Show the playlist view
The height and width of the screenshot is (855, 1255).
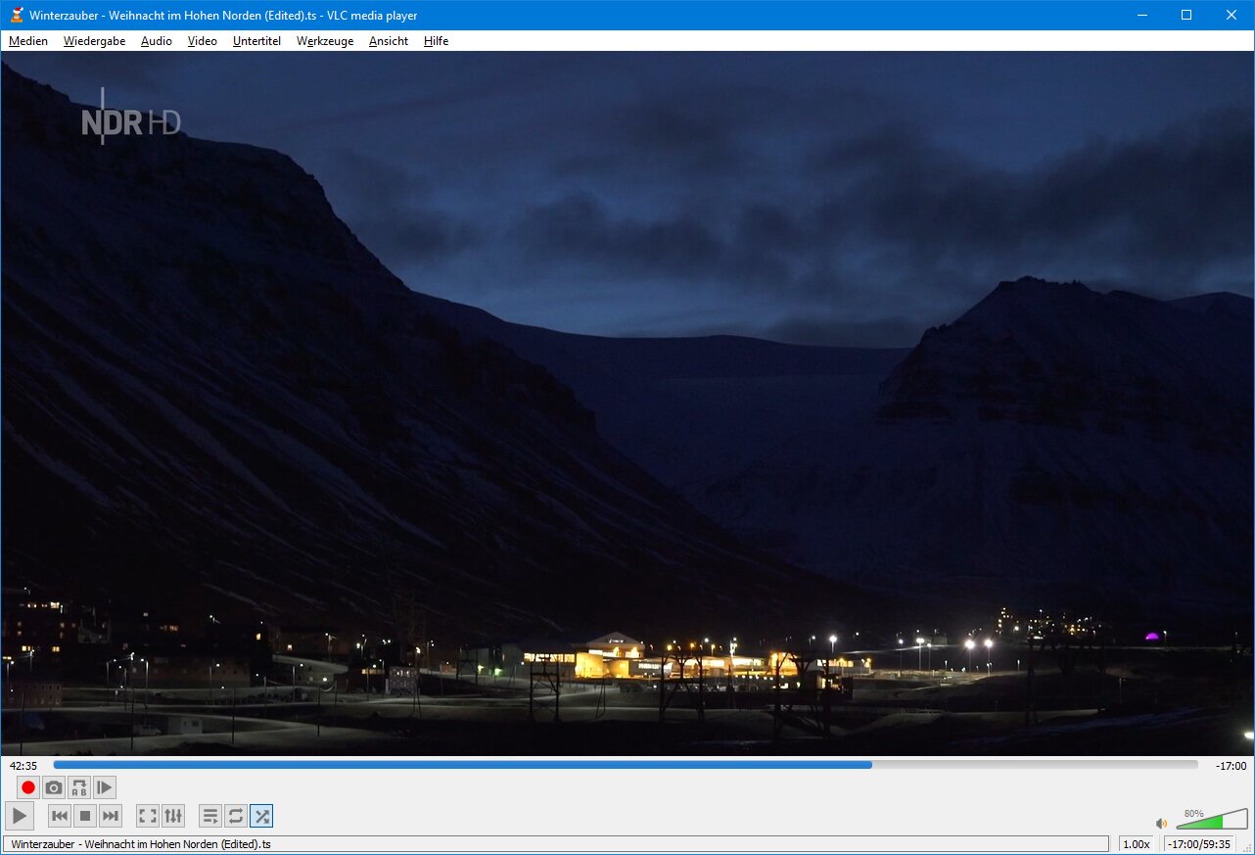click(210, 816)
